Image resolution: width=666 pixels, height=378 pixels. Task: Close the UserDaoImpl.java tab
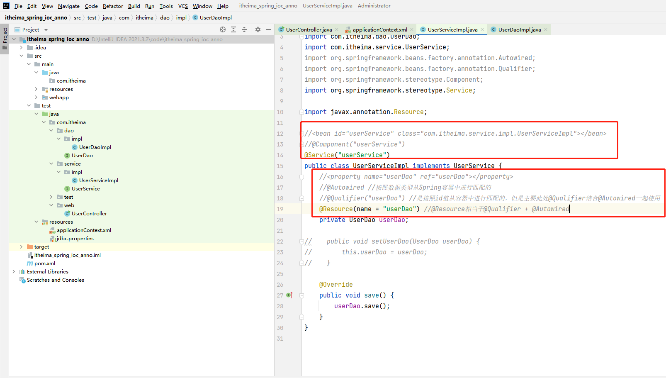click(546, 29)
